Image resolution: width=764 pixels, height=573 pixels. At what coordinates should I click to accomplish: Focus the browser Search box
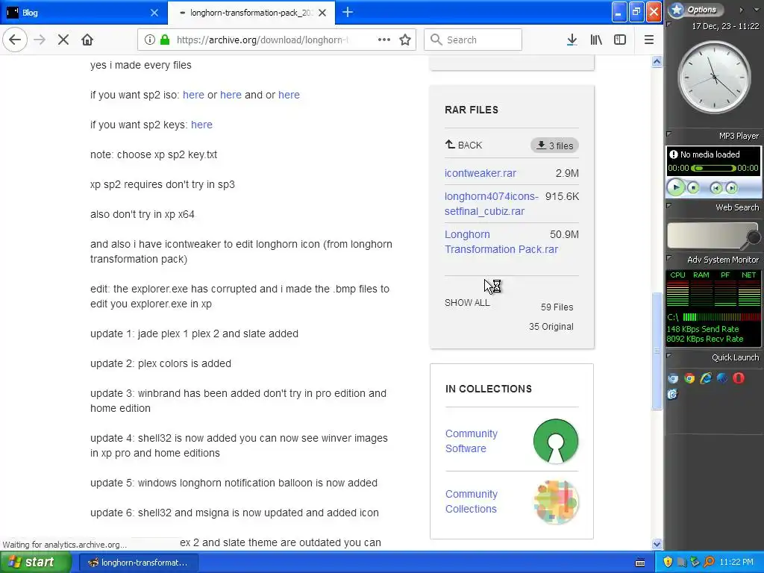[473, 40]
